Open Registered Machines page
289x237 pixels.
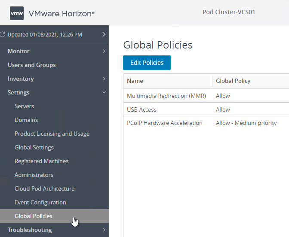(42, 161)
